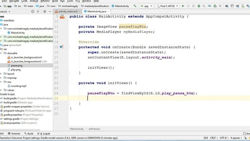
Task: Open the Pixel 2 API 30 device dropdown
Action: coord(167,6)
